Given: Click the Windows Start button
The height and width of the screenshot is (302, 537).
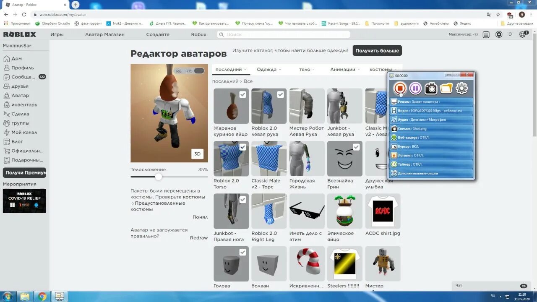Looking at the screenshot, I should (x=8, y=296).
